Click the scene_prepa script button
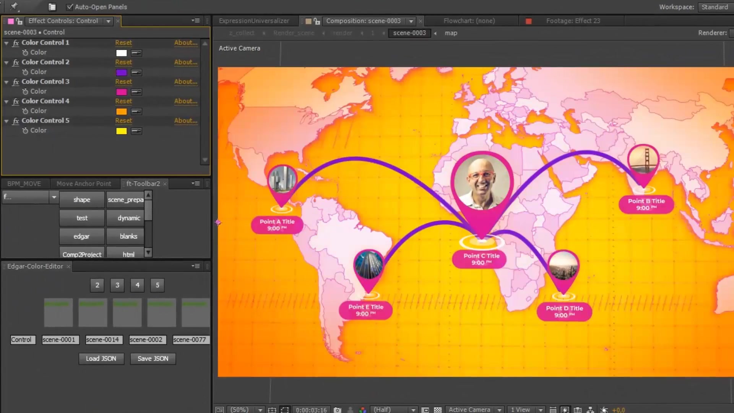The height and width of the screenshot is (413, 734). pyautogui.click(x=125, y=199)
